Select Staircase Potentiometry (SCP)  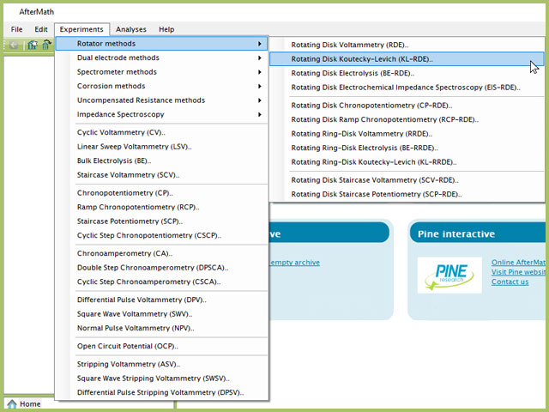tap(162, 221)
